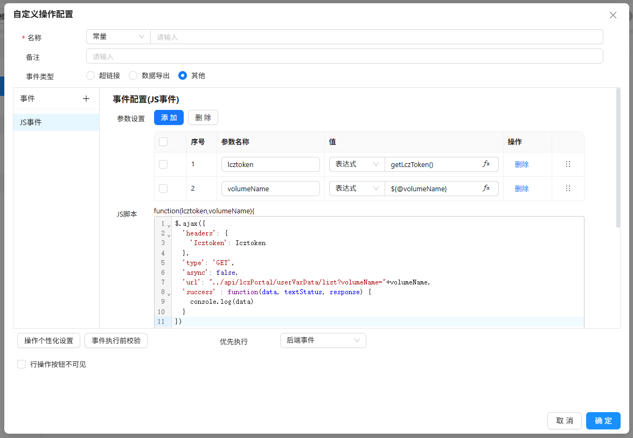Screen dimensions: 633x438
Task: Open 操作个性化设置 settings
Action: coord(49,340)
